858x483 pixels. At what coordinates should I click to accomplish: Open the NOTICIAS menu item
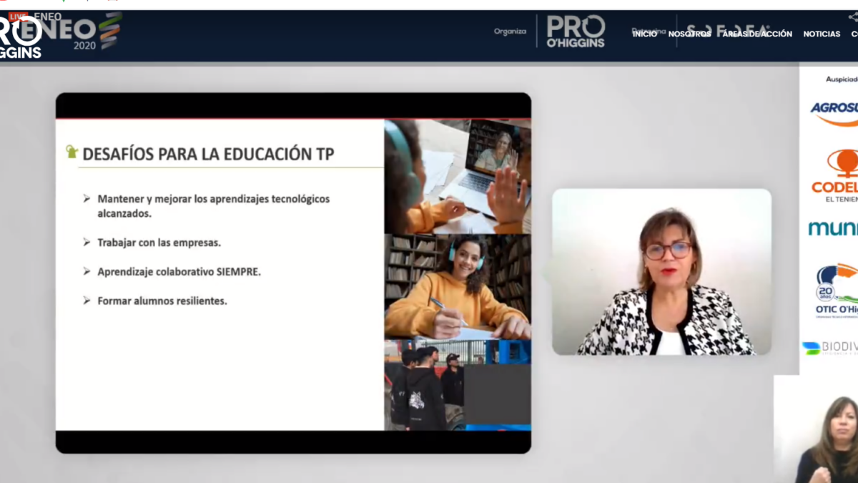pyautogui.click(x=822, y=34)
